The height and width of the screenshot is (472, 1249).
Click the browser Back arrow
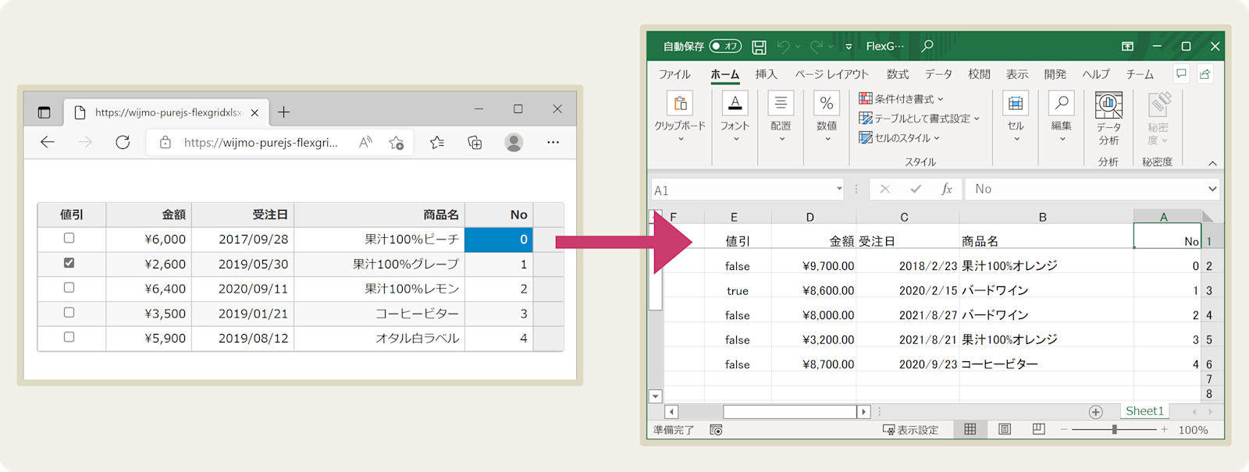point(48,142)
